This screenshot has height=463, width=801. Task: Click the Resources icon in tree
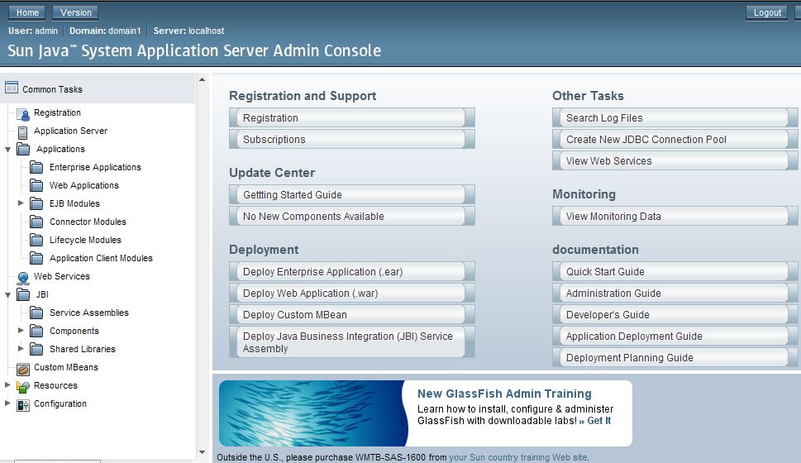(x=23, y=386)
